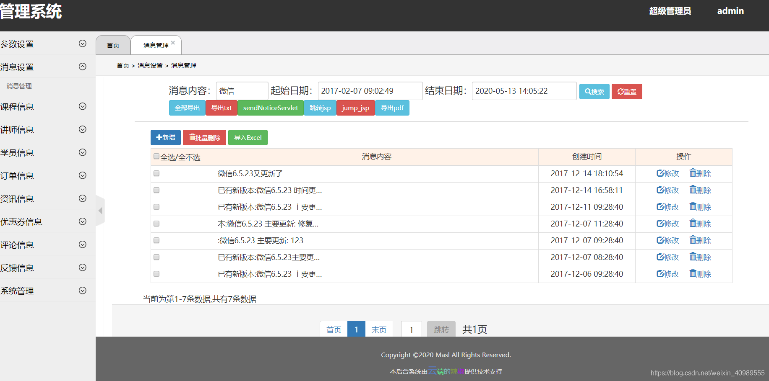The image size is (769, 381).
Task: Click the 重置 reset button
Action: [627, 91]
